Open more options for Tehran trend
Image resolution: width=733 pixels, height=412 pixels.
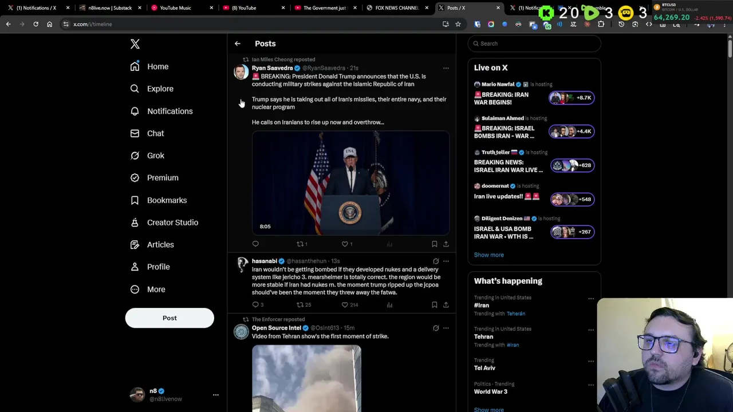[591, 330]
